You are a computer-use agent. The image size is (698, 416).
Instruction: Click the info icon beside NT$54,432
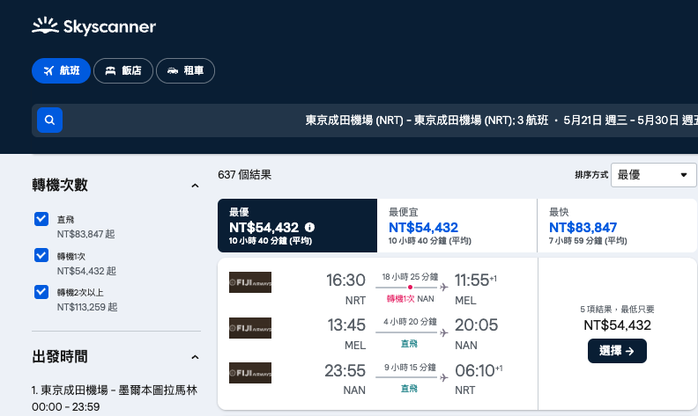309,227
